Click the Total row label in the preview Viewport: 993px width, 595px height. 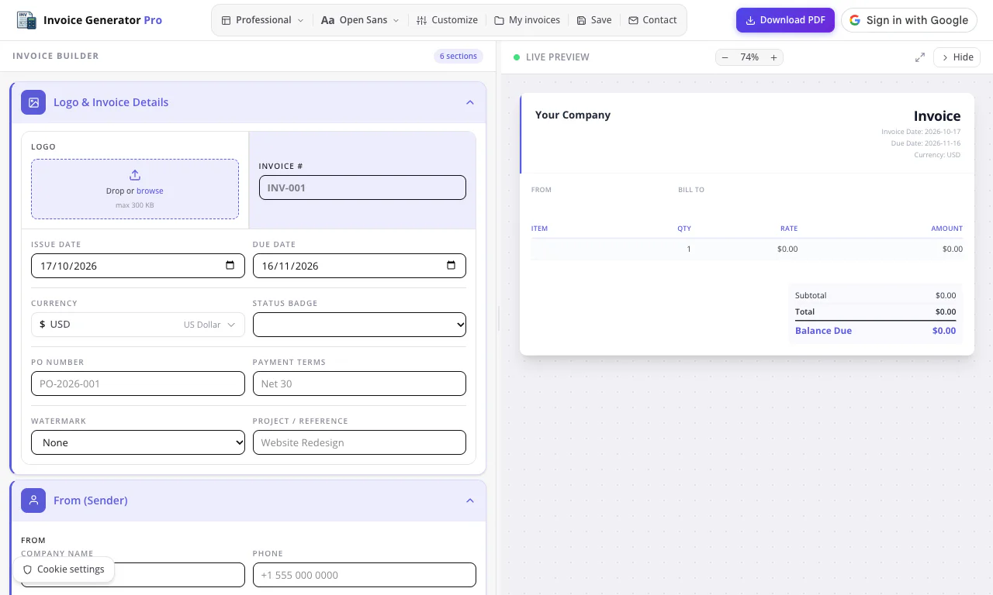(x=804, y=311)
